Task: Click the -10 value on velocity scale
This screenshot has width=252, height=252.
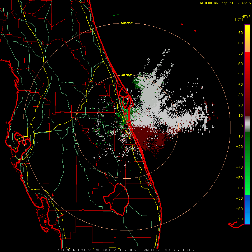Action: (239, 136)
